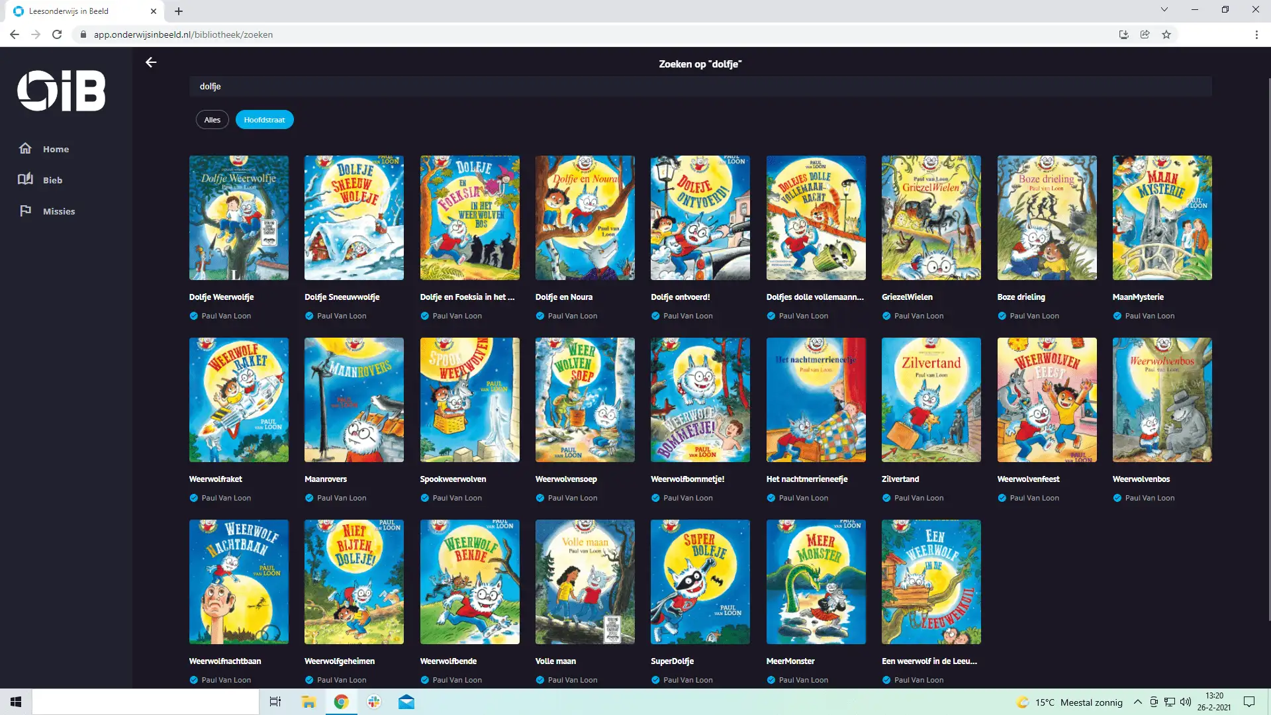Click the Home menu item
Image resolution: width=1271 pixels, height=715 pixels.
point(56,149)
